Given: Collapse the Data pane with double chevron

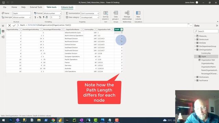Looking at the screenshot, I should 217,26.
